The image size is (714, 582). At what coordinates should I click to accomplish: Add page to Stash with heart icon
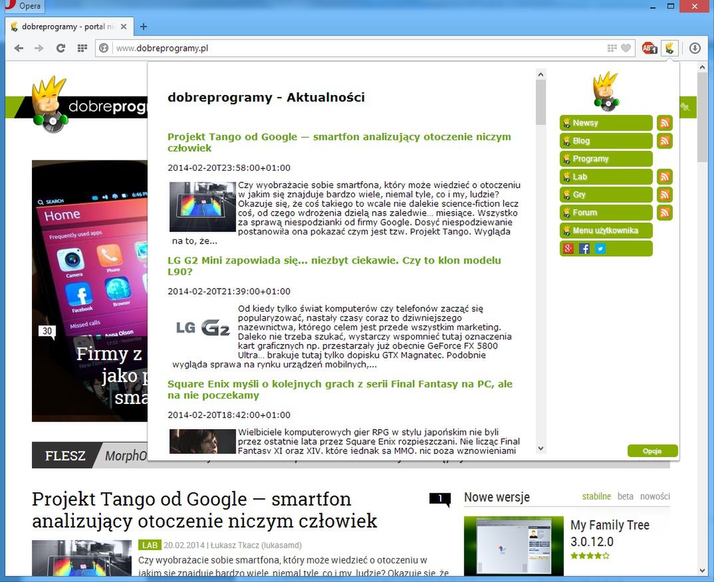(x=626, y=48)
